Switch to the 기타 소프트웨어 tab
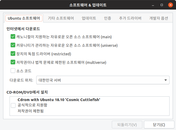Viewport: 176px width, 130px height. click(x=61, y=18)
